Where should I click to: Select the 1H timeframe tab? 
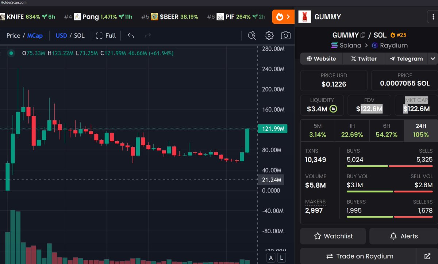tap(352, 130)
